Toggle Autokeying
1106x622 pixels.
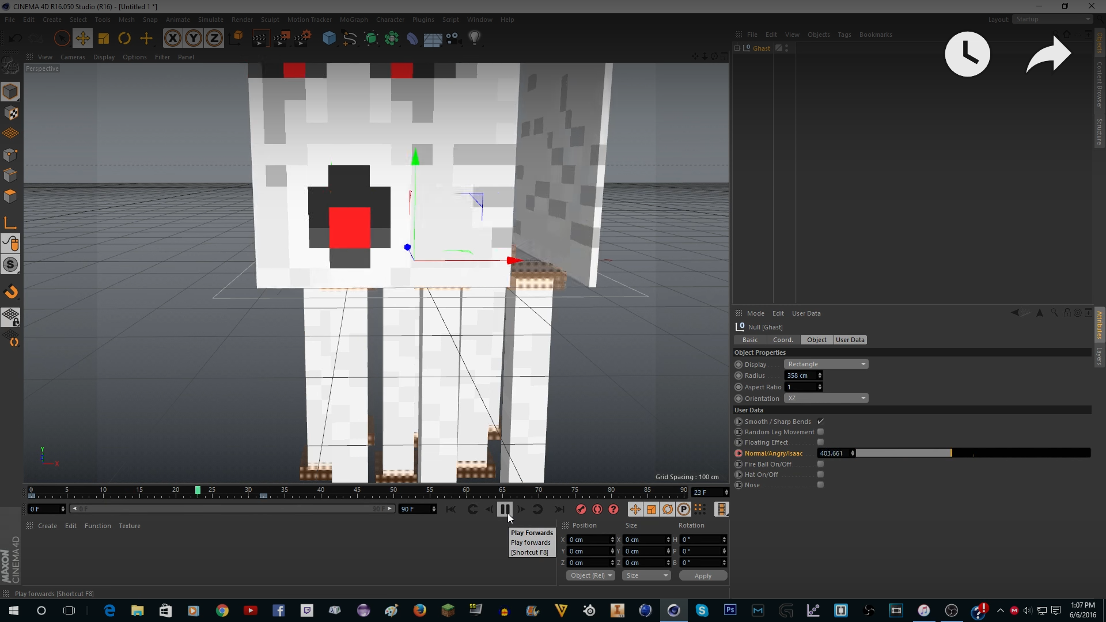coord(597,509)
